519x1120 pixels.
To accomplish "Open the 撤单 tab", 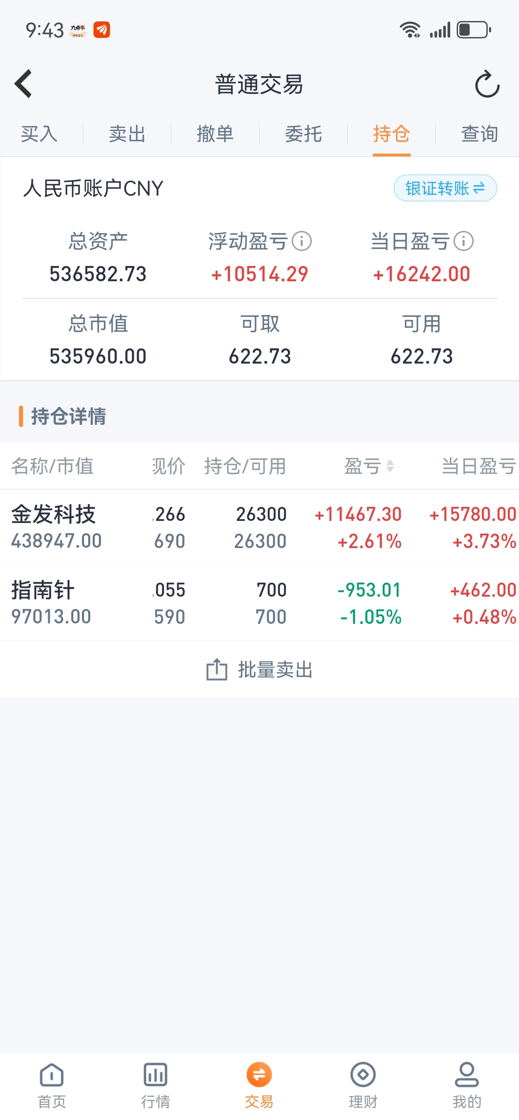I will point(215,133).
